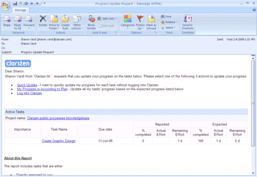Open the Categorize color menu
This screenshot has width=257, height=177.
[x=128, y=22]
